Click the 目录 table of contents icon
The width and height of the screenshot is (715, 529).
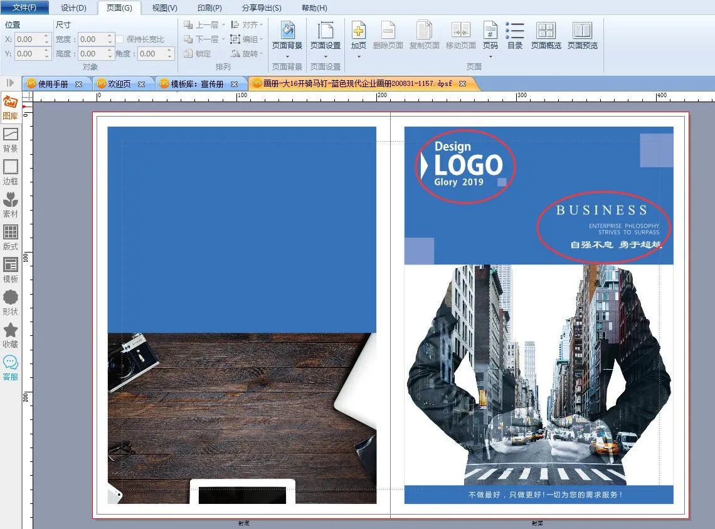coord(515,30)
